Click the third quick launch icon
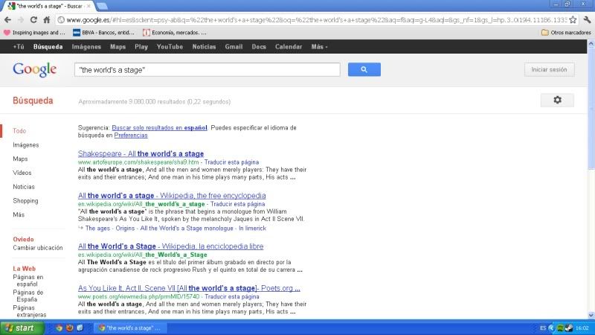Viewport: 595px width, 335px height. (x=80, y=328)
